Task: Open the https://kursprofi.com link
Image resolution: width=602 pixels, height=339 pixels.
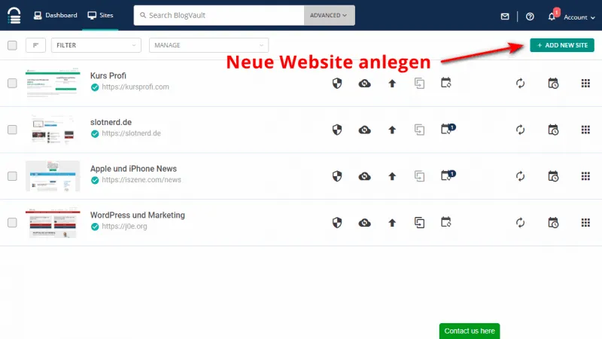Action: point(135,87)
